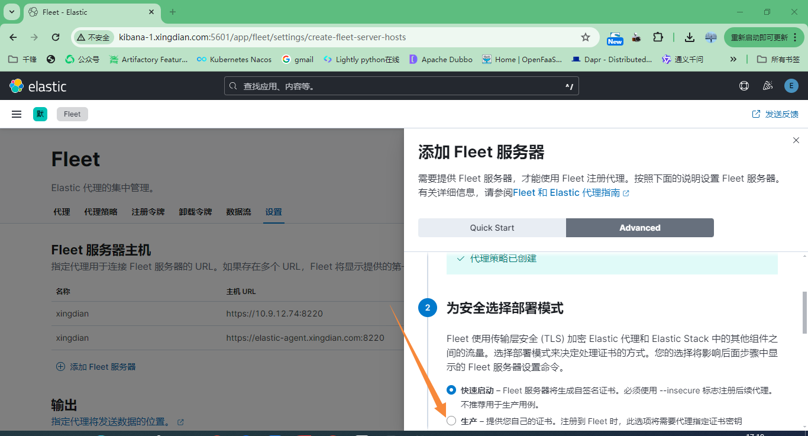Open a new browser tab

click(x=173, y=12)
